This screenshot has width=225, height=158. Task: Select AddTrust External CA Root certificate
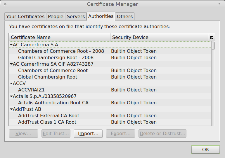coord(49,116)
